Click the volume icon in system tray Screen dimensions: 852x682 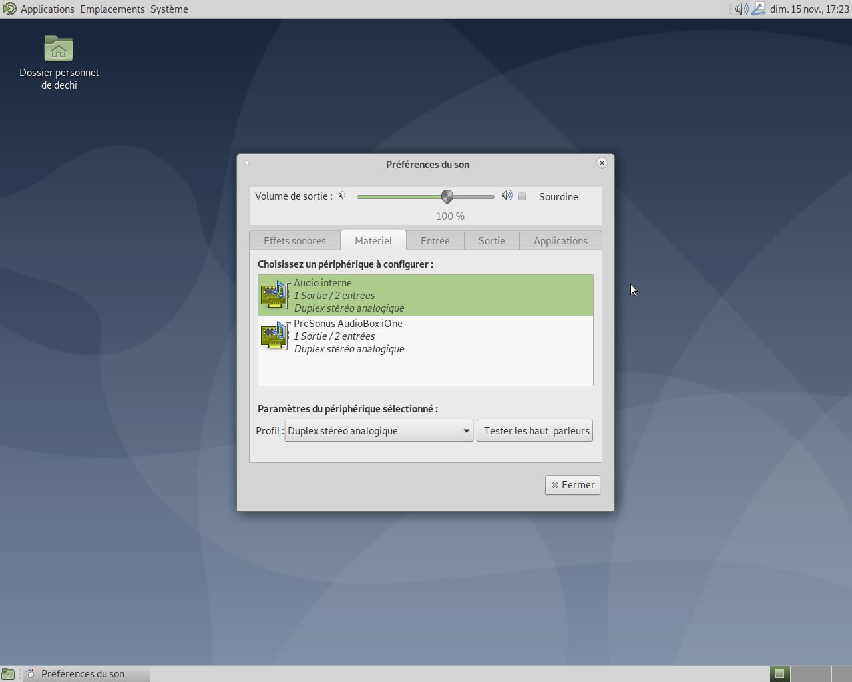pos(742,9)
